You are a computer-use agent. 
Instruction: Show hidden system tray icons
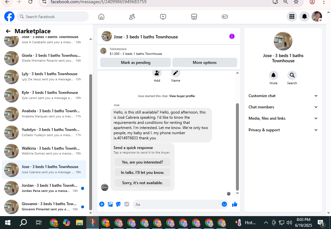(266, 223)
